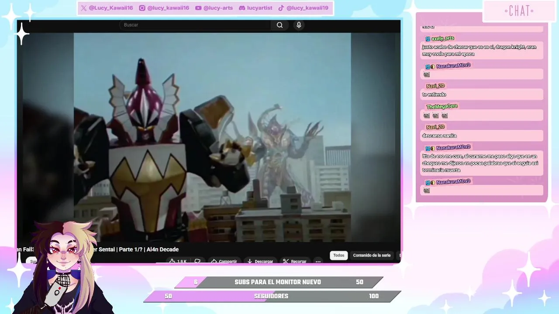Click the Instagram logo in top banner
The height and width of the screenshot is (314, 559).
click(142, 8)
